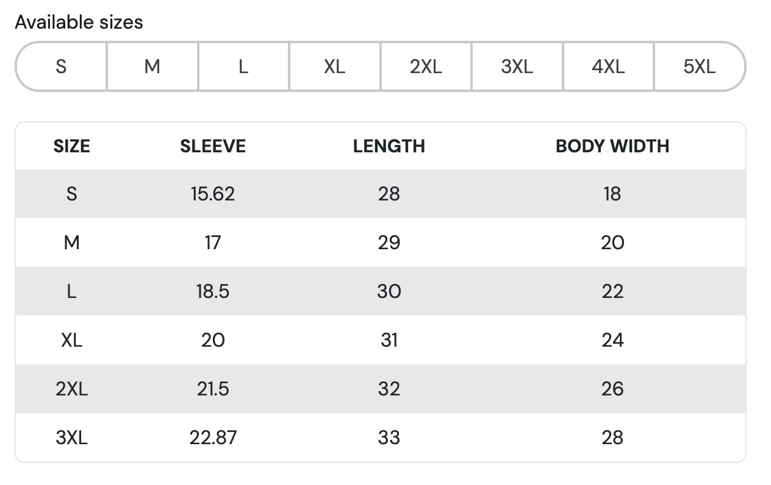Screen dimensions: 771x485
Task: Click the 15.62 sleeve measurement cell
Action: (x=213, y=194)
